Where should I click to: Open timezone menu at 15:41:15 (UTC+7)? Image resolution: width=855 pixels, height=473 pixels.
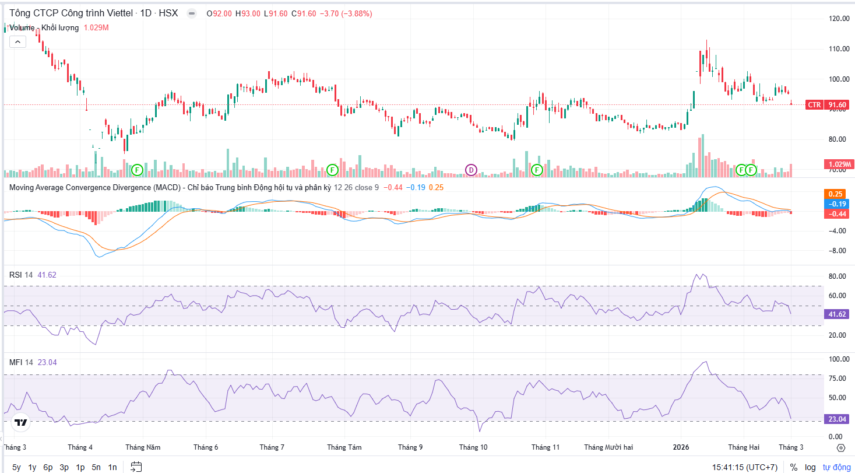coord(744,467)
